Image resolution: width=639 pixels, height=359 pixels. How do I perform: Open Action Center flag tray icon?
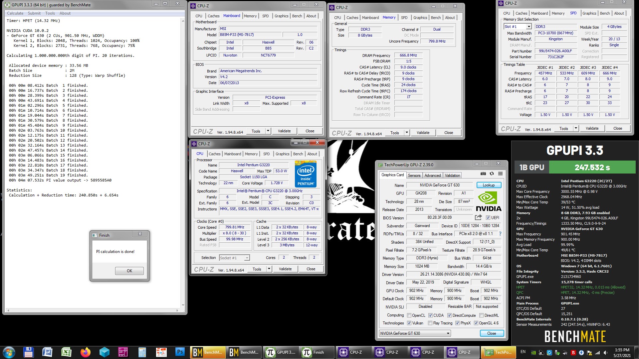(589, 352)
